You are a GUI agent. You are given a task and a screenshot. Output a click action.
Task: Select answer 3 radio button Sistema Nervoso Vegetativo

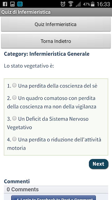click(14, 118)
